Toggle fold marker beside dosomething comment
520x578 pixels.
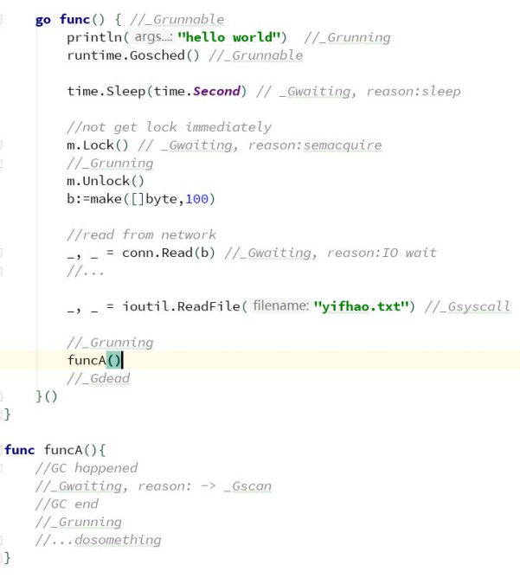3,540
